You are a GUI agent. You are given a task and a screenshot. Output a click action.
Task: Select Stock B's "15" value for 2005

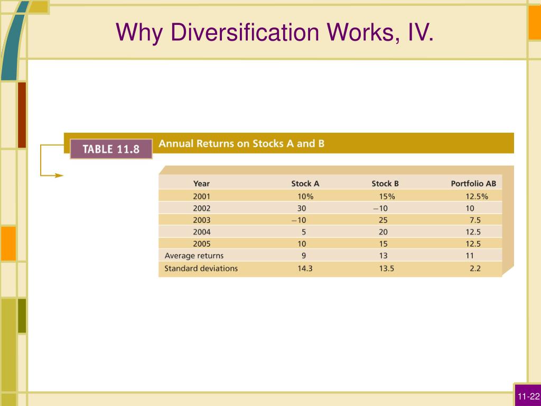[383, 244]
